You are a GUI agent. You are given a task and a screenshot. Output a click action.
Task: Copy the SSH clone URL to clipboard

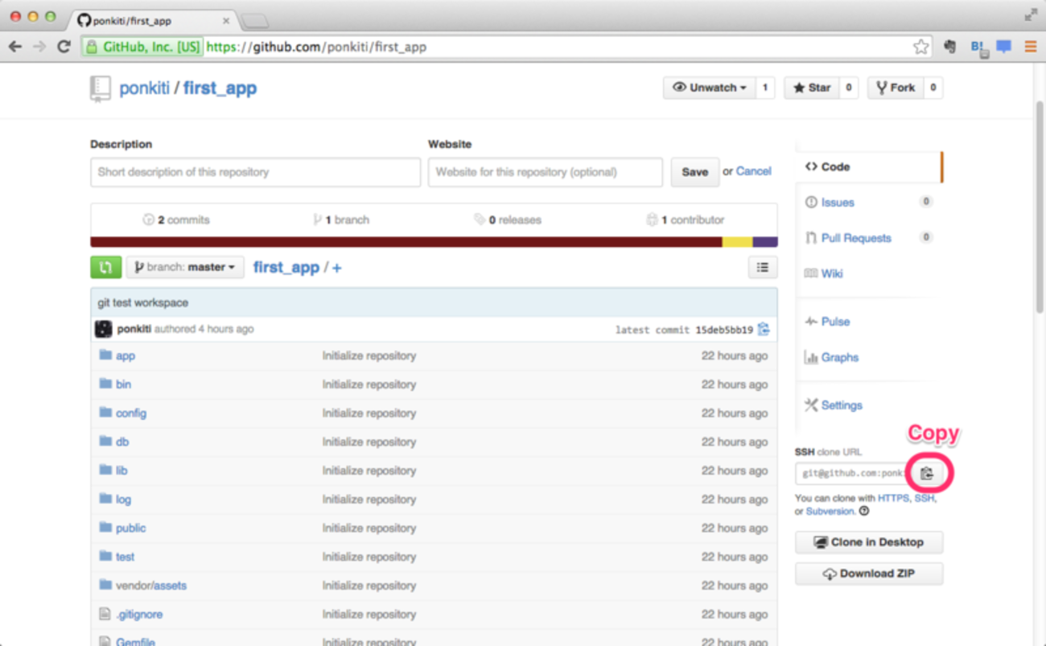click(x=927, y=474)
